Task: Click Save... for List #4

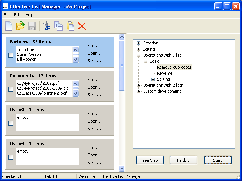Action: point(94,163)
